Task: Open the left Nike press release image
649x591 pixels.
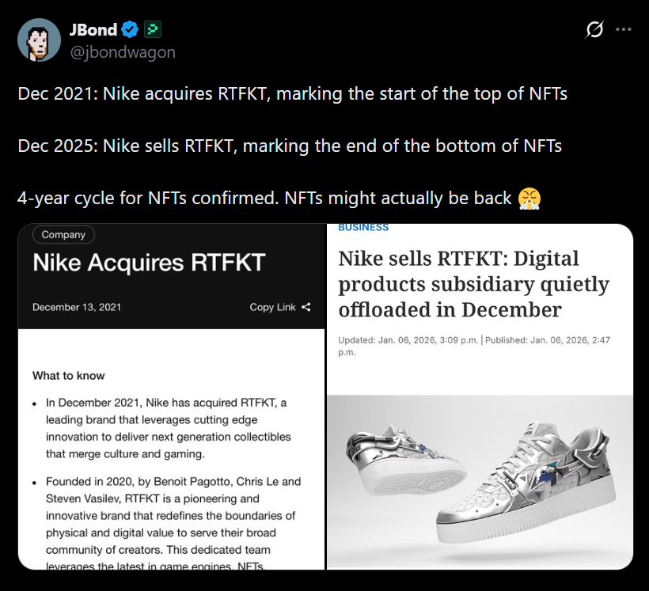Action: [170, 396]
